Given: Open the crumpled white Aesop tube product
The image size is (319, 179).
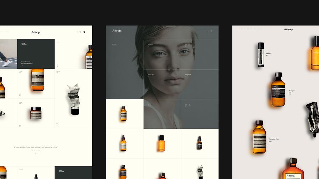Looking at the screenshot, I should coord(74,99).
